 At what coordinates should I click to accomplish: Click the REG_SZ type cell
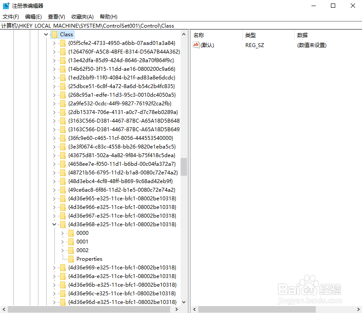[254, 45]
